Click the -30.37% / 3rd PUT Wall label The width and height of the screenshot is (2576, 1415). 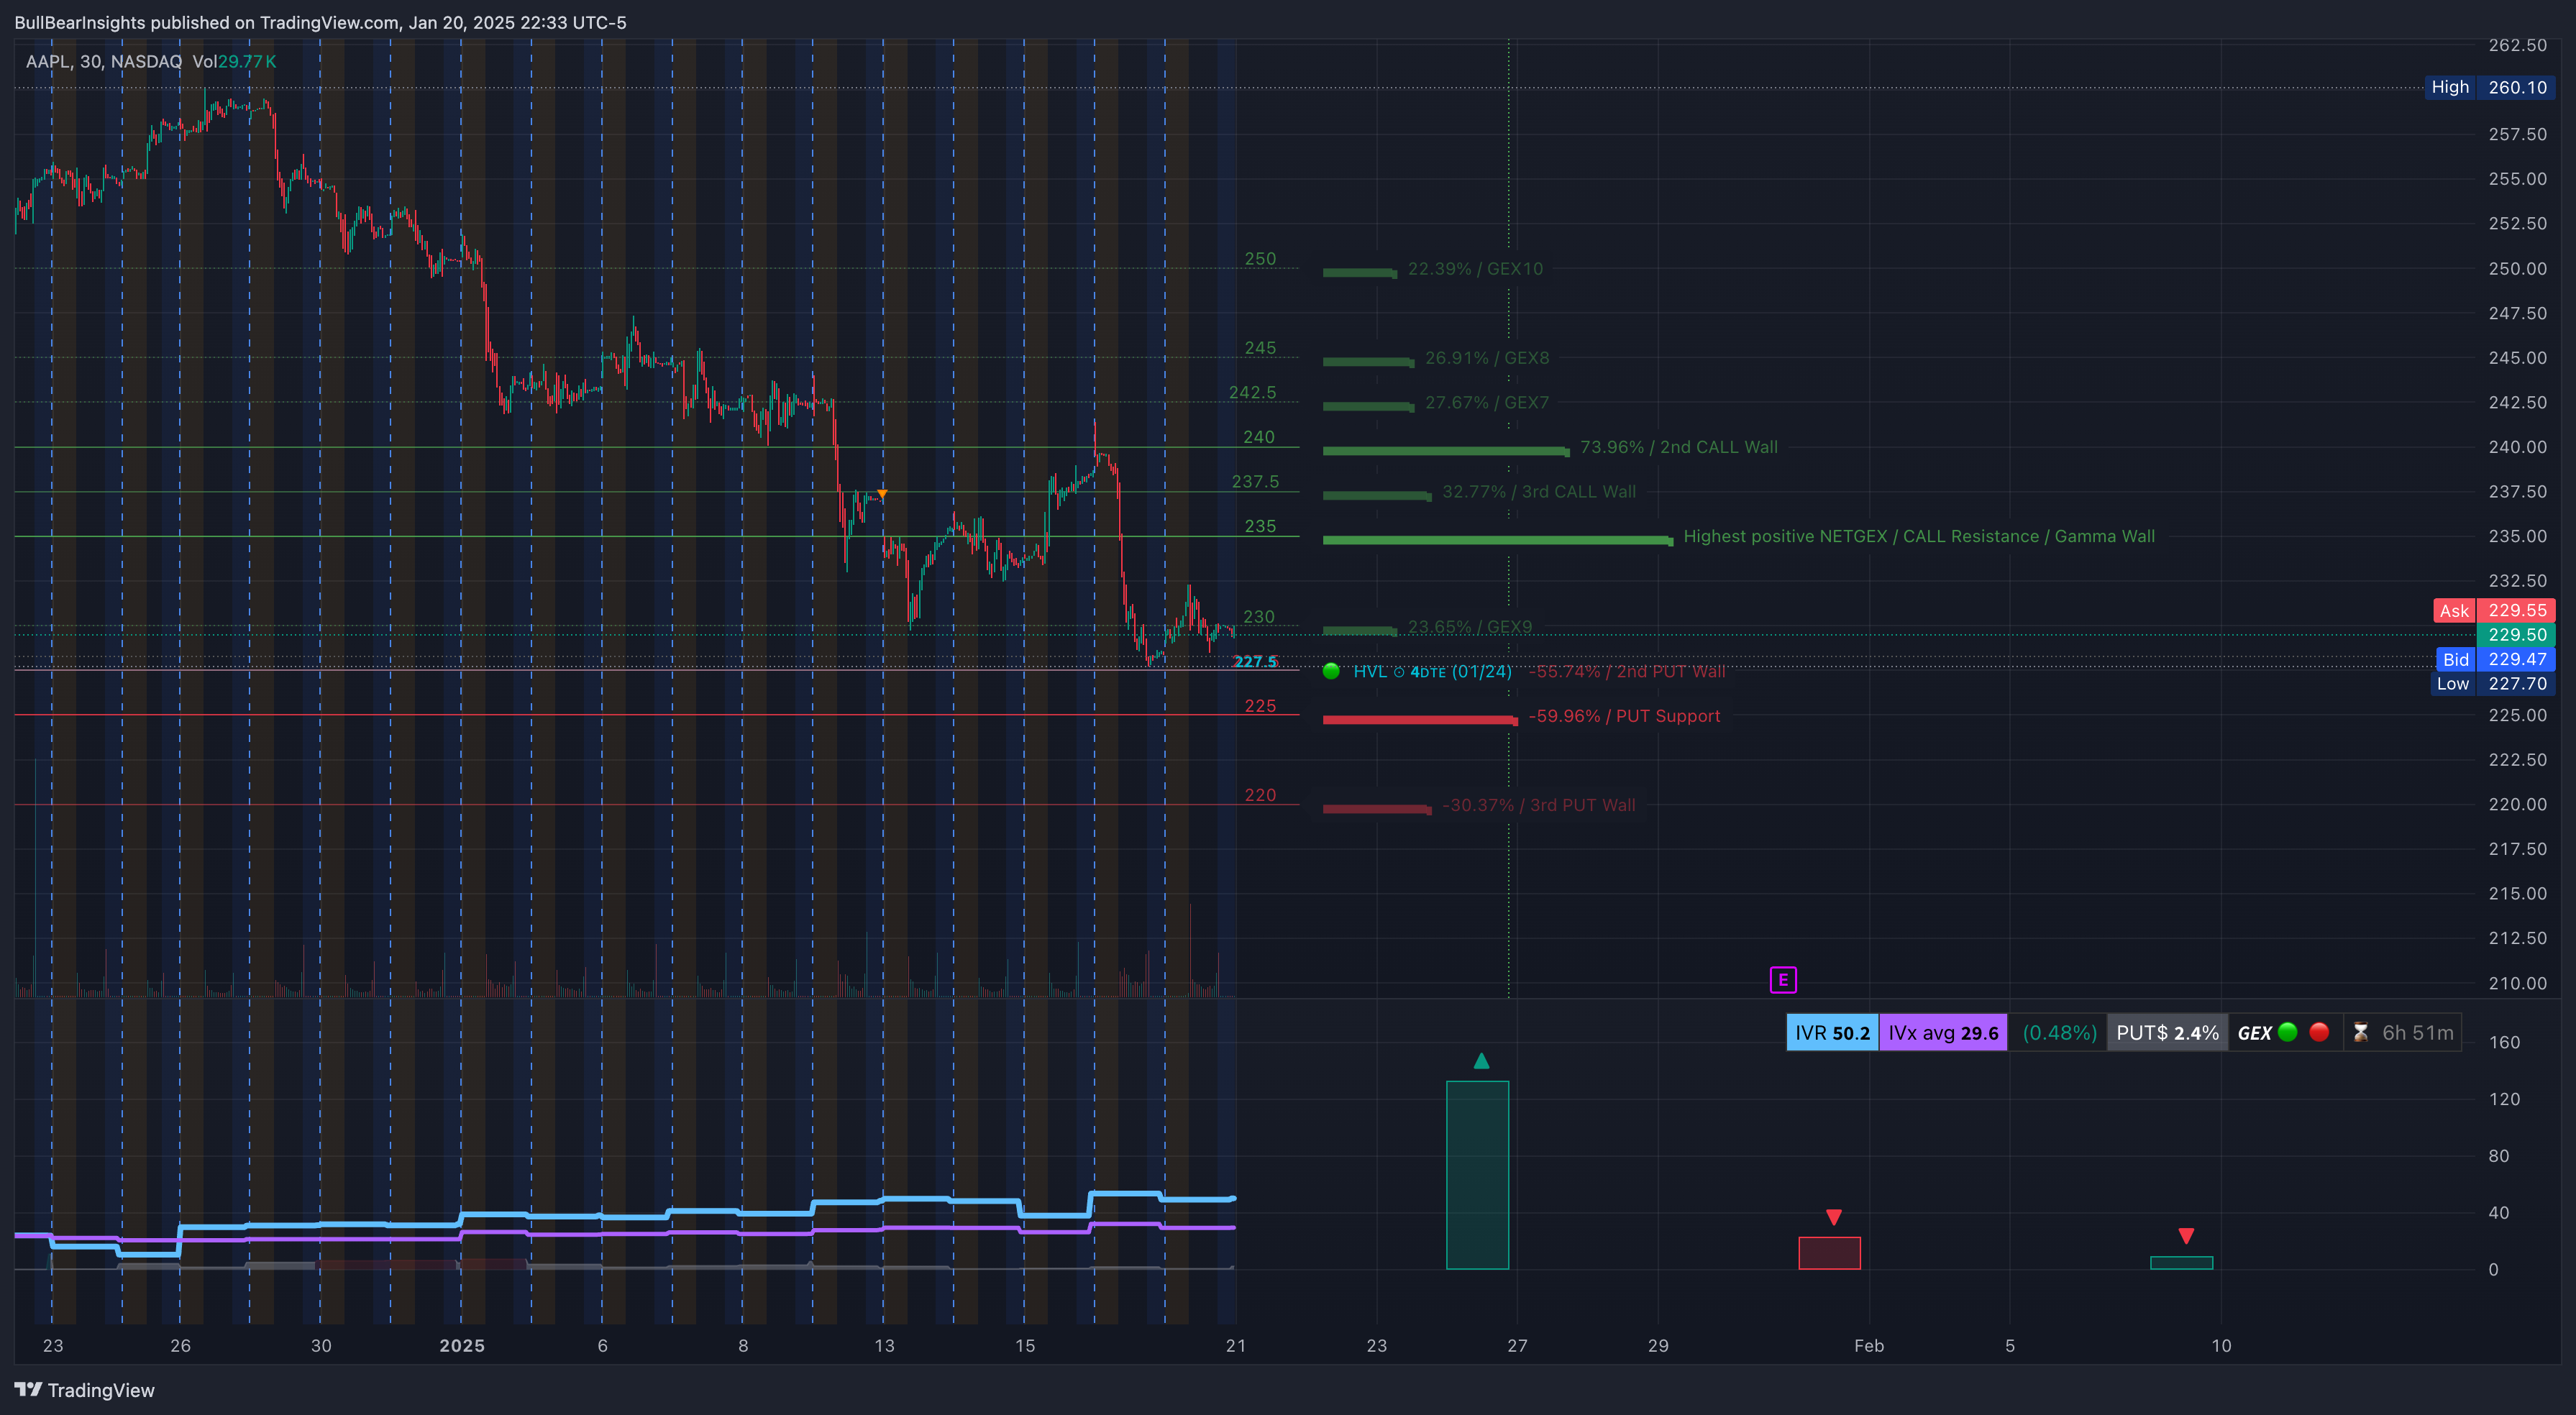click(1538, 805)
